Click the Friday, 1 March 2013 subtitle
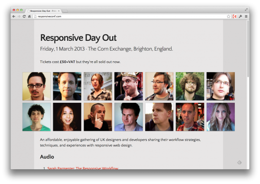 [106, 49]
